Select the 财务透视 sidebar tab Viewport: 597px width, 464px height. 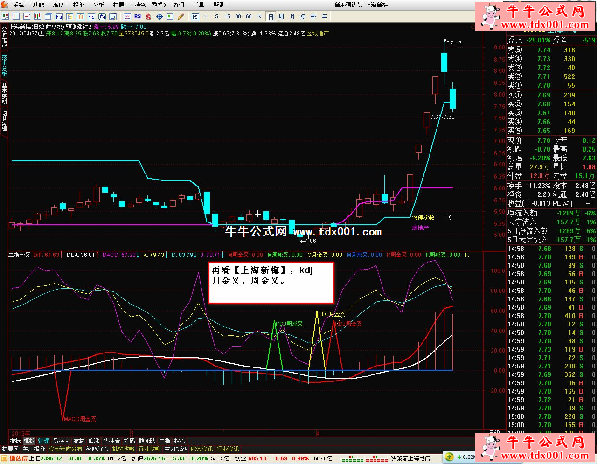[x=4, y=121]
